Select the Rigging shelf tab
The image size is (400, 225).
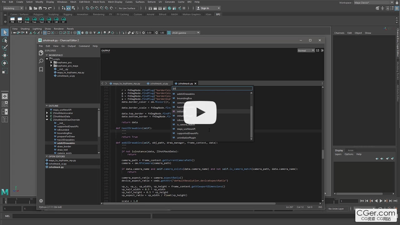67,14
